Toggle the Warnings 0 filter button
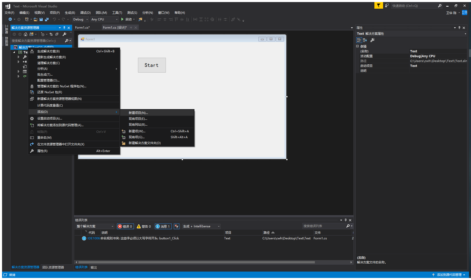The height and width of the screenshot is (280, 471). (x=144, y=226)
